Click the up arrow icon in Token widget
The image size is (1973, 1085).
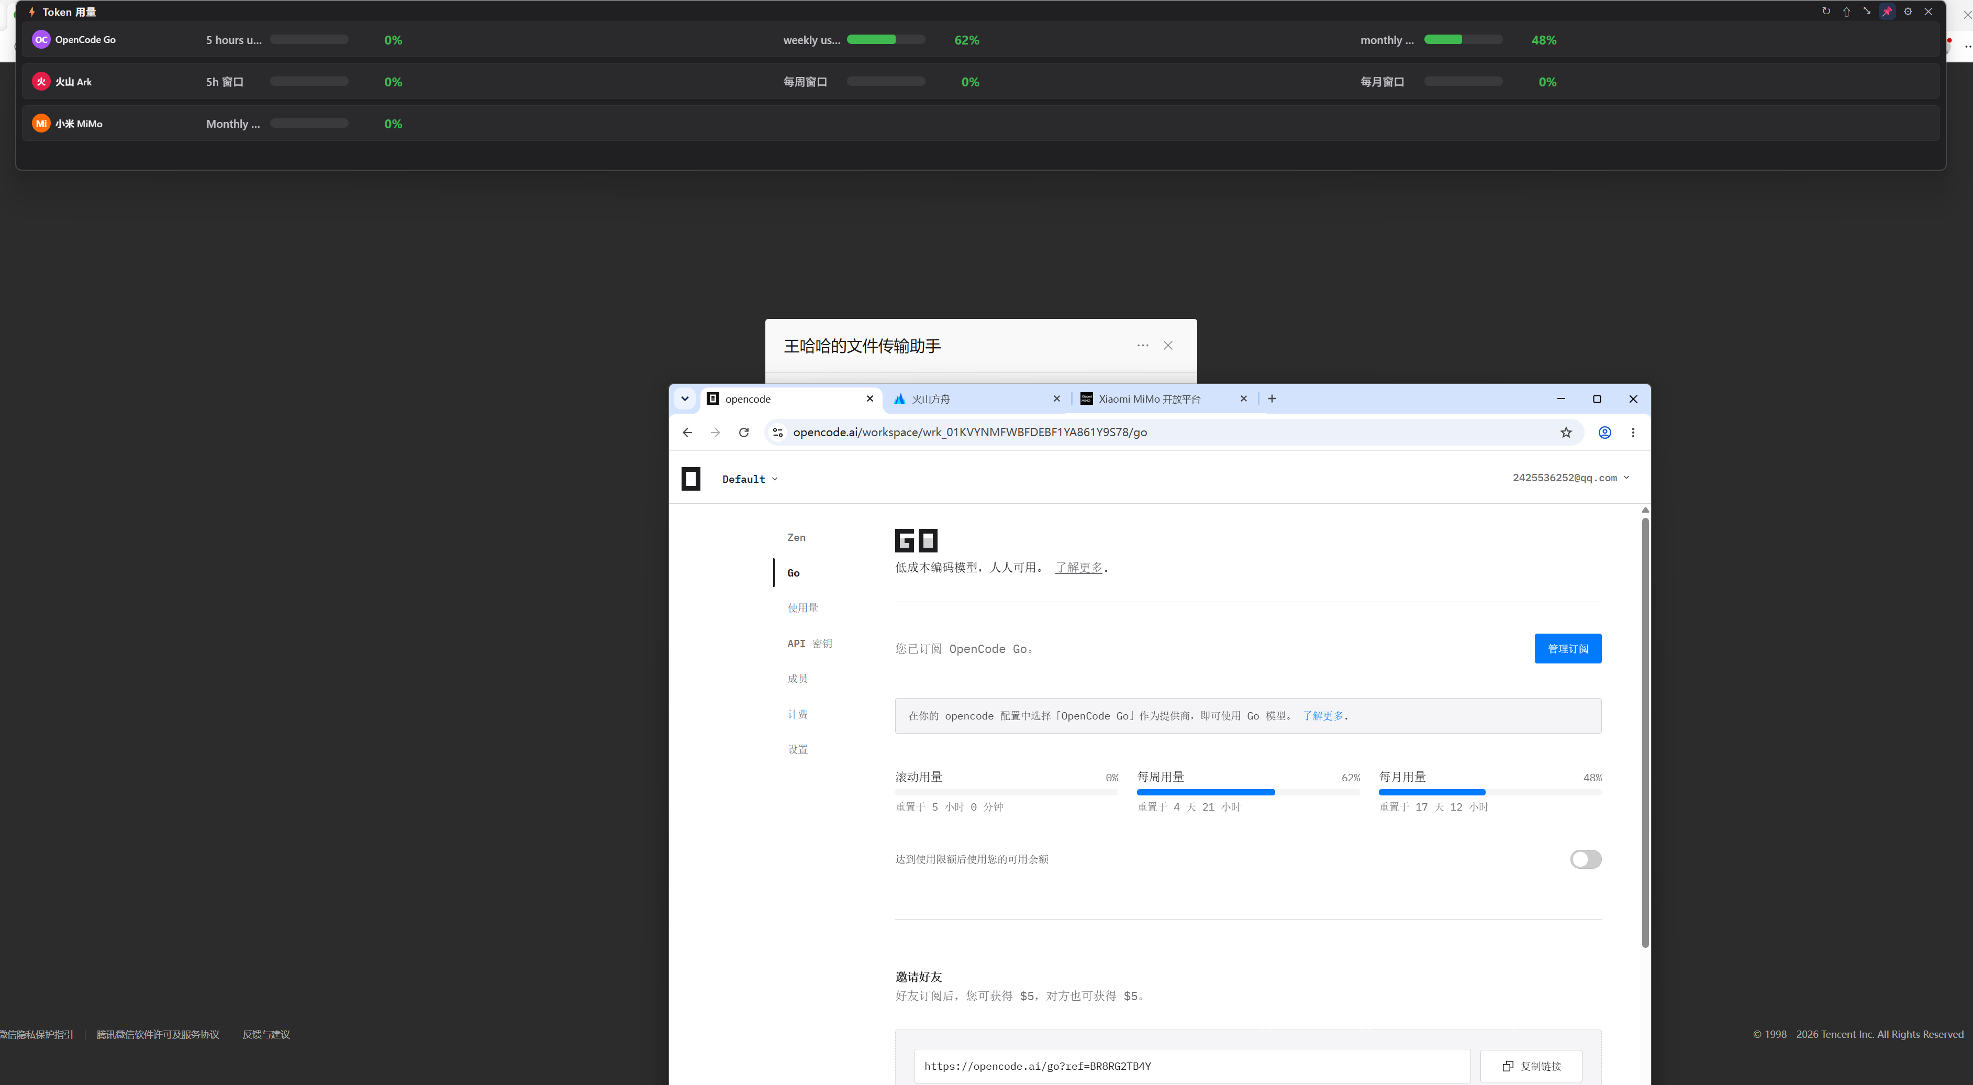1847,12
